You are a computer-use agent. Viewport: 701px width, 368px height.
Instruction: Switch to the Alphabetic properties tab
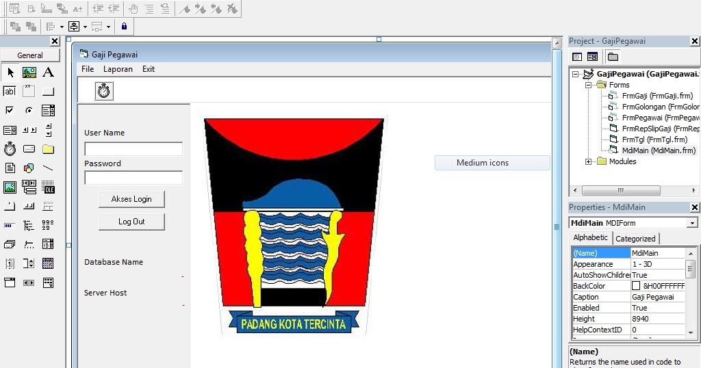[x=591, y=237]
